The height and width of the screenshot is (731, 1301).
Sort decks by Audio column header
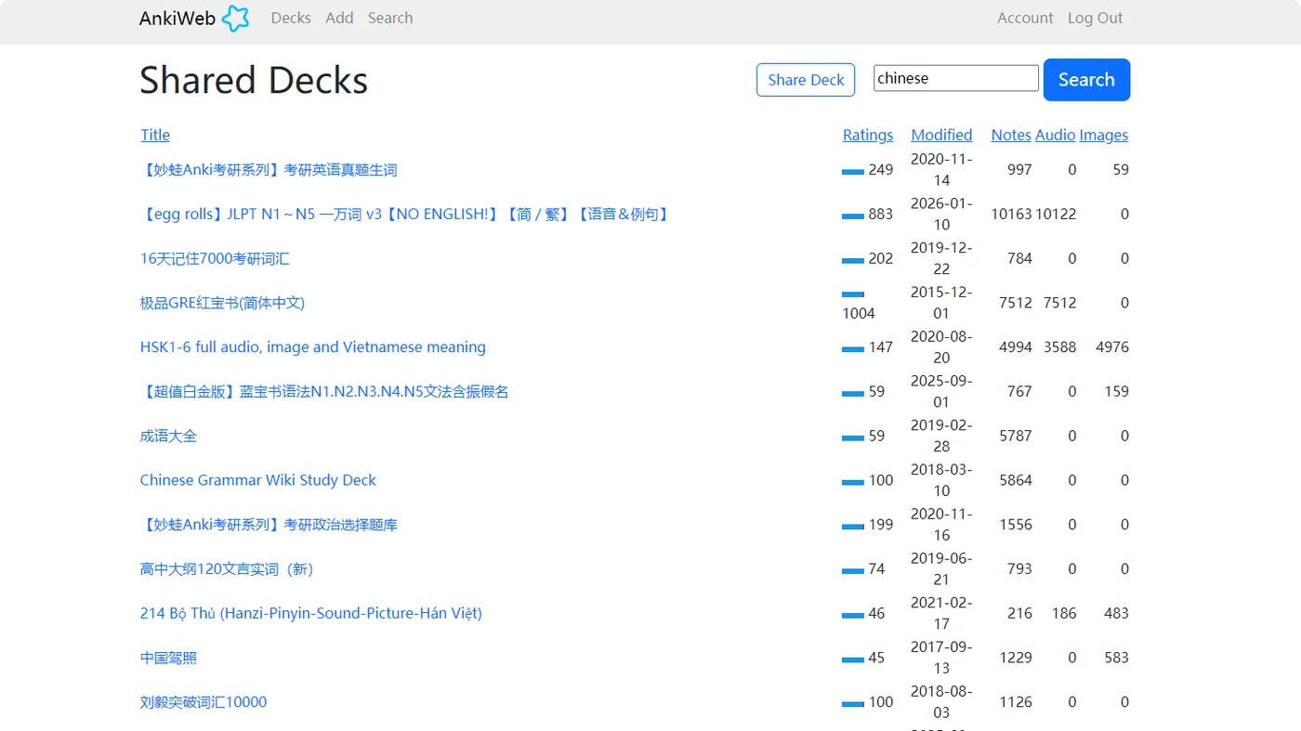[x=1055, y=135]
